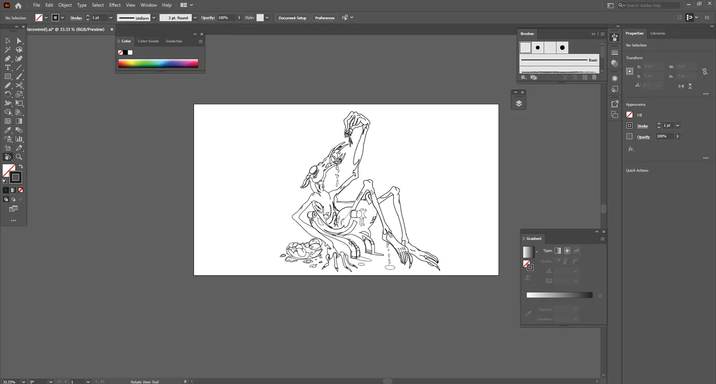The image size is (716, 384).
Task: Switch to the Libraries tab
Action: (x=658, y=34)
